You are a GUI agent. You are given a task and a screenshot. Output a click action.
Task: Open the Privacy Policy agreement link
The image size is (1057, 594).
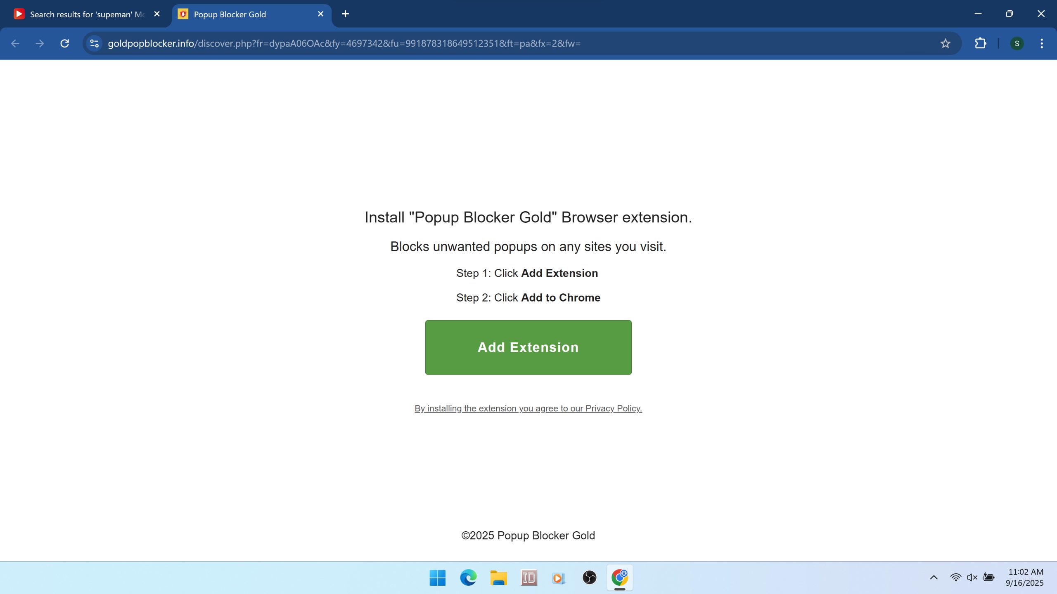pyautogui.click(x=528, y=408)
